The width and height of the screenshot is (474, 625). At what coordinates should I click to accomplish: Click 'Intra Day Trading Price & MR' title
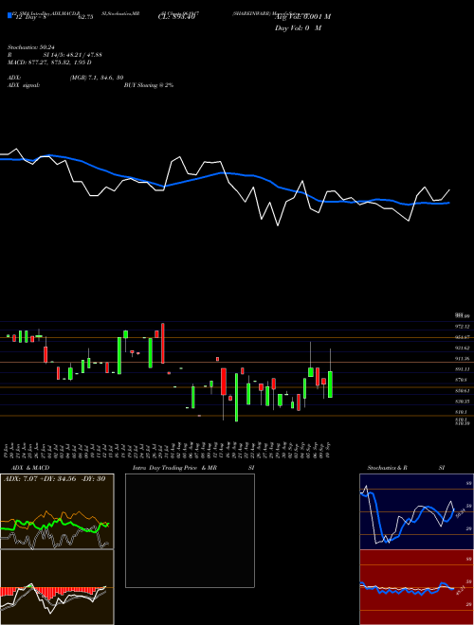pos(174,468)
